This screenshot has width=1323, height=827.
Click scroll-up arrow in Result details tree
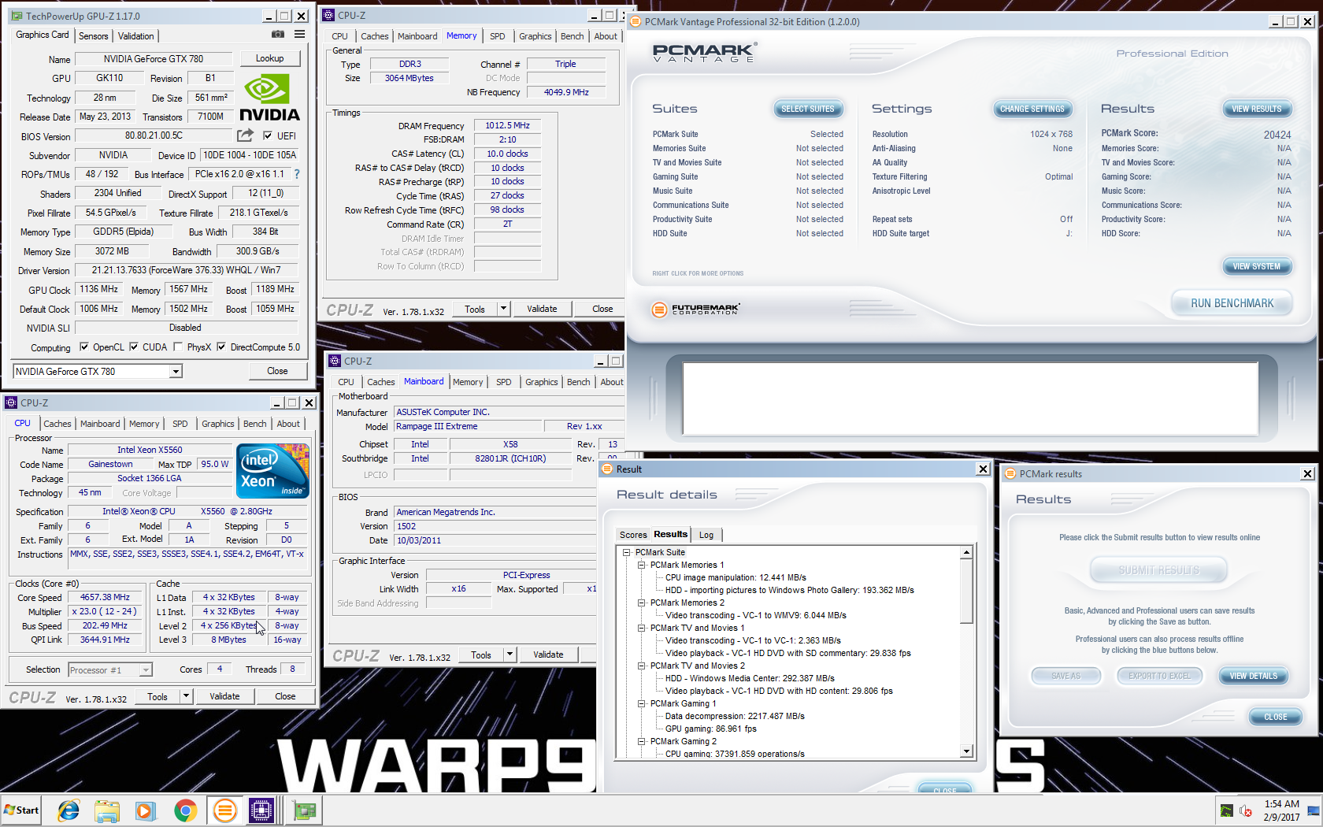(x=966, y=553)
